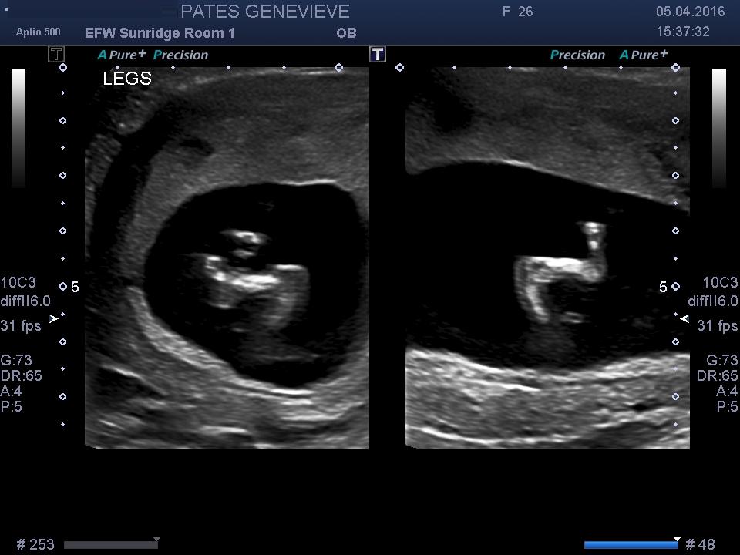Click the right focus position arrow marker
This screenshot has height=555, width=740.
(684, 318)
